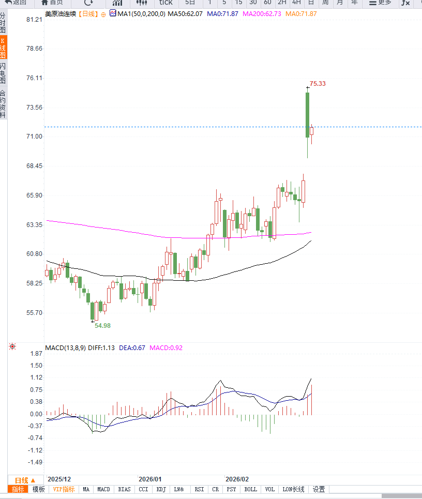Select the 周 weekly period
This screenshot has width=422, height=499.
tap(325, 3)
